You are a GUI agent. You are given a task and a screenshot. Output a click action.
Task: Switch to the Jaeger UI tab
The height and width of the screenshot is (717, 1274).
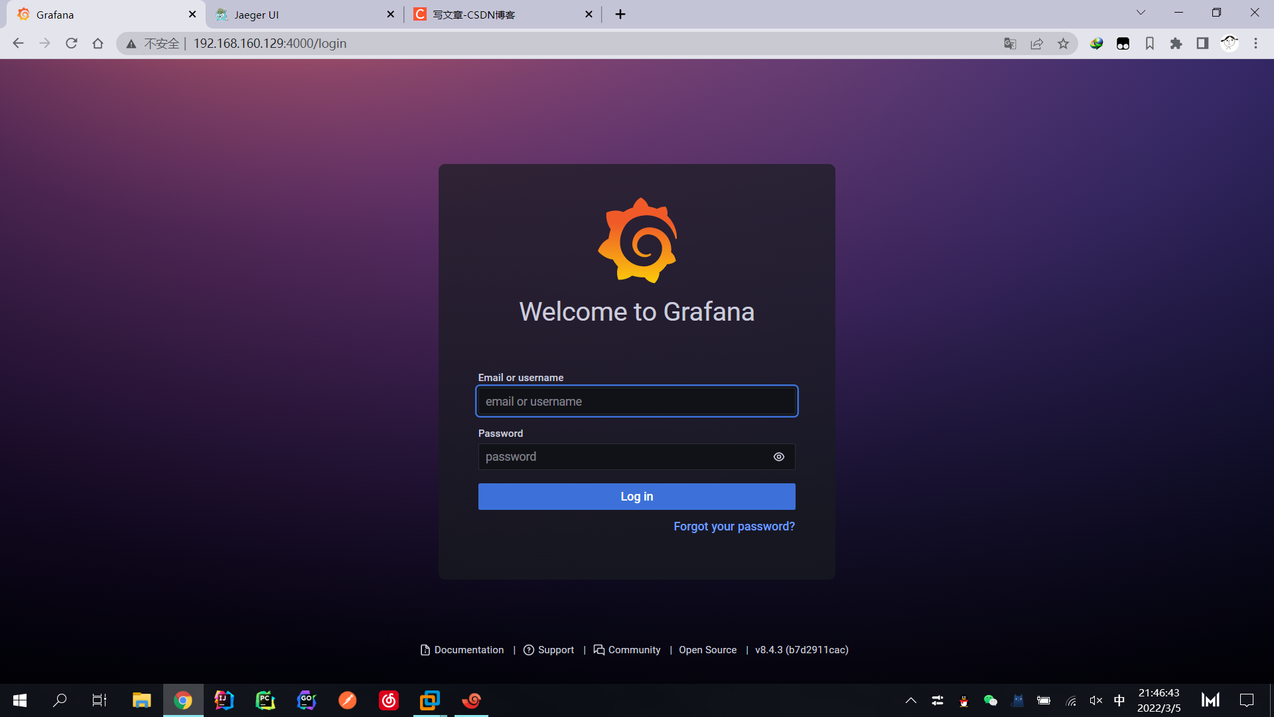[256, 15]
